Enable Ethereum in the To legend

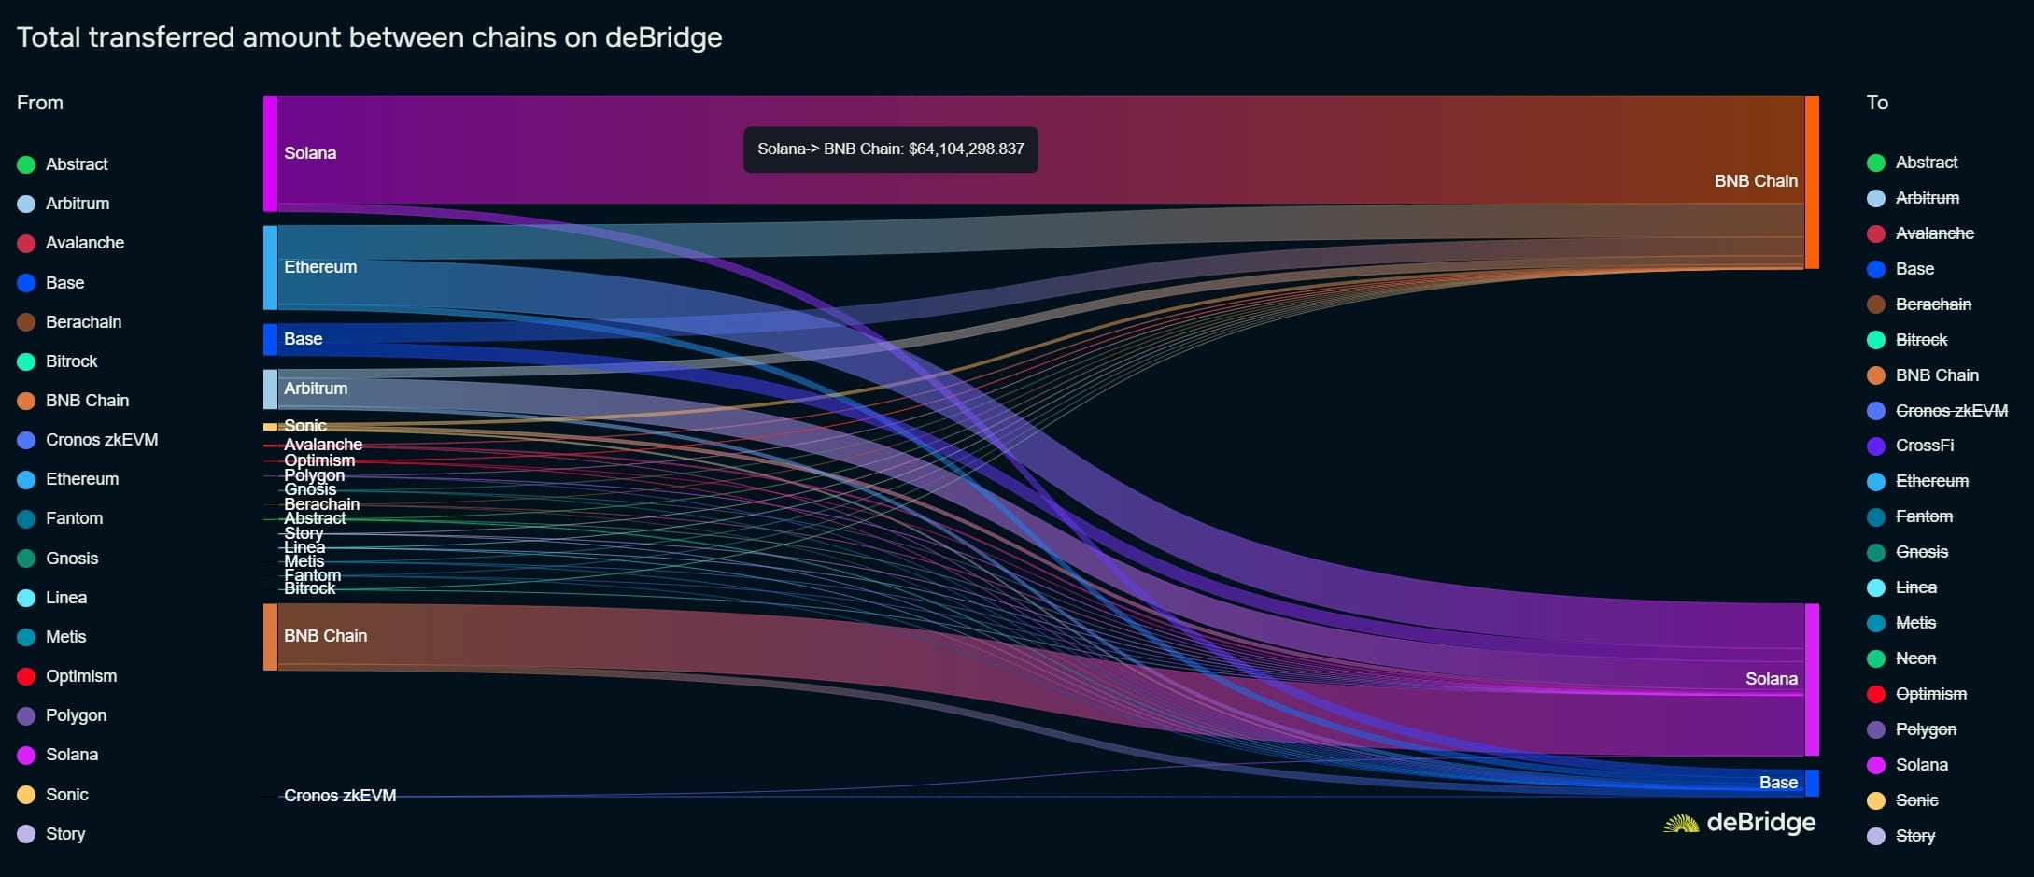pyautogui.click(x=1918, y=481)
